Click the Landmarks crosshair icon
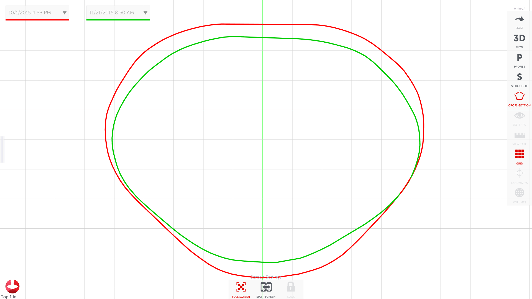 (x=519, y=174)
